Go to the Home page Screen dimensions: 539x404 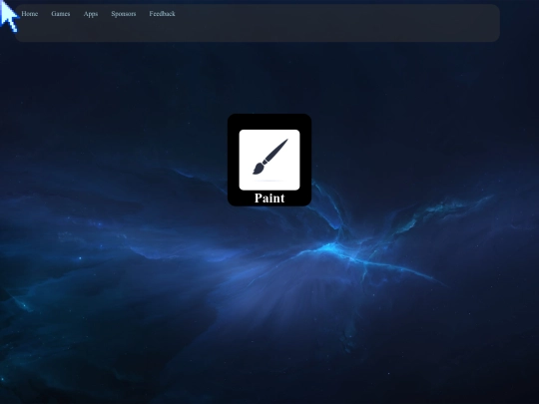point(30,14)
